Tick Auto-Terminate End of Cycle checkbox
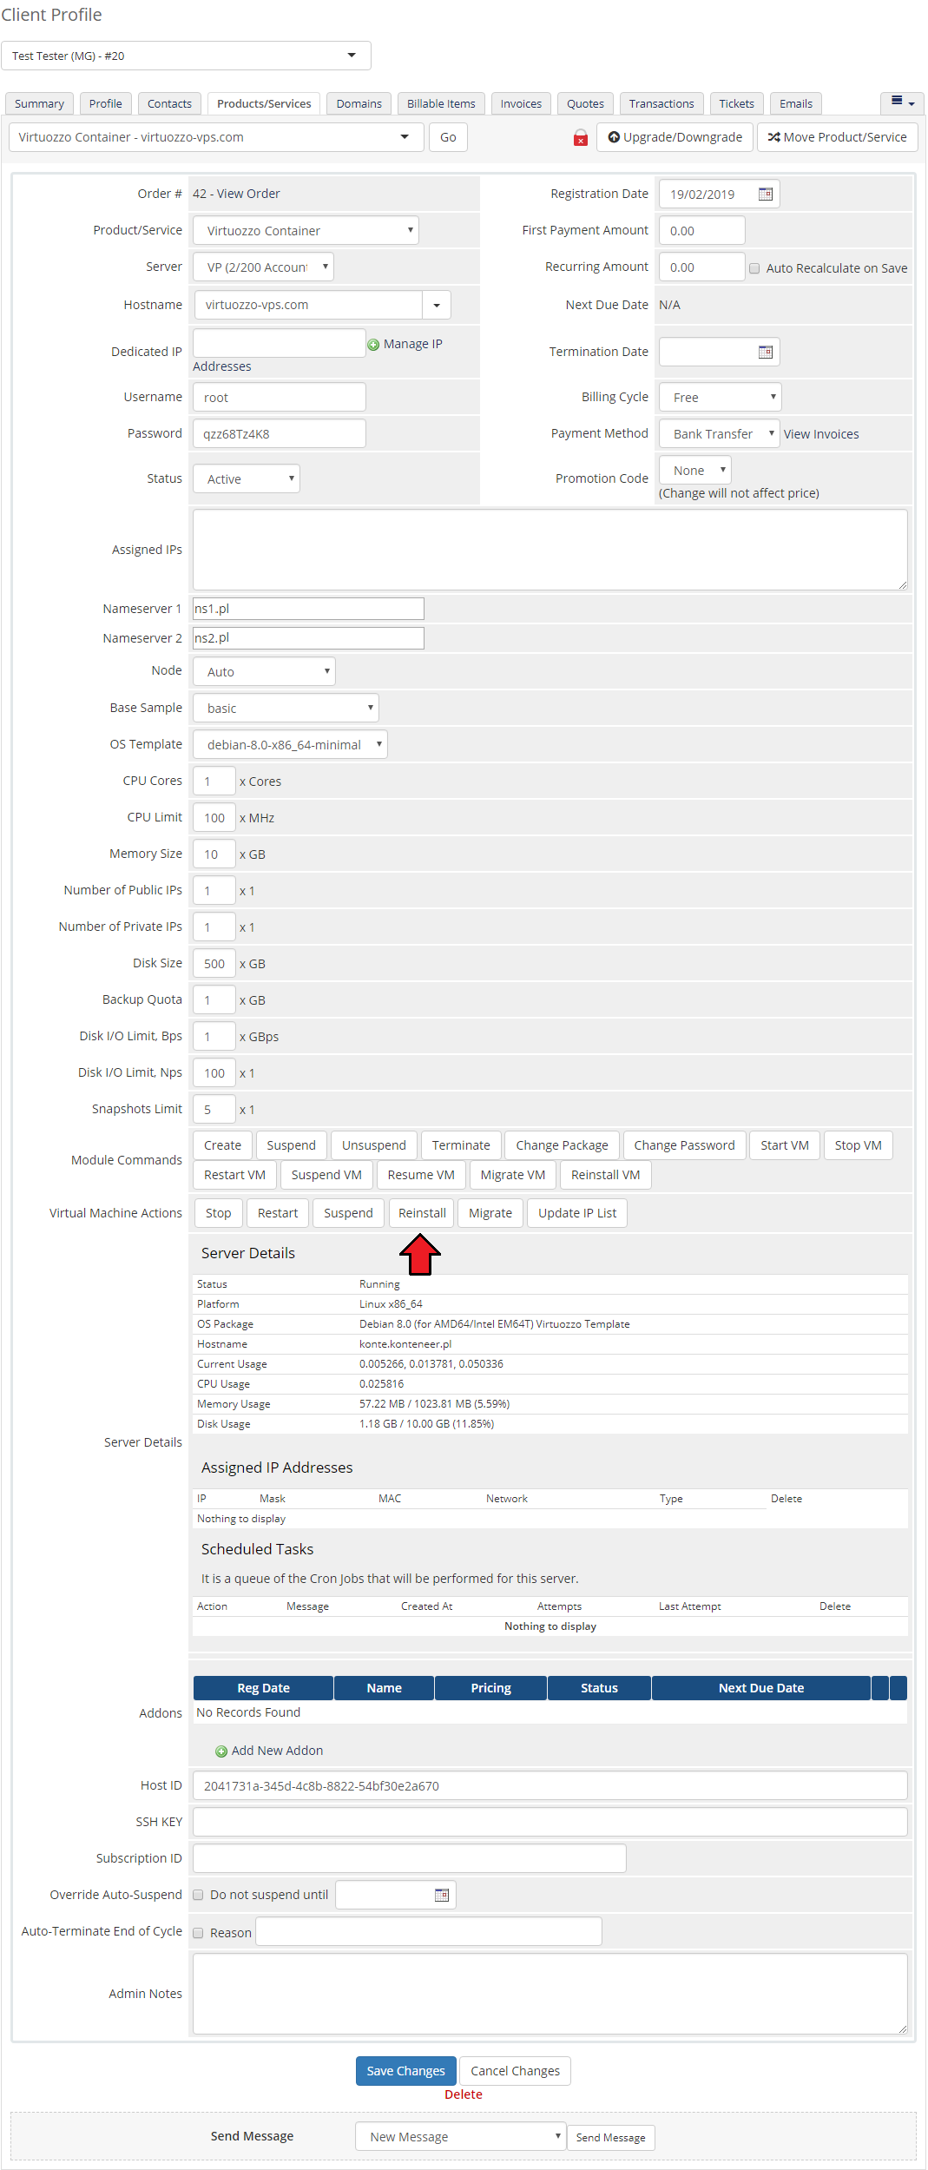928x2170 pixels. click(x=198, y=1933)
